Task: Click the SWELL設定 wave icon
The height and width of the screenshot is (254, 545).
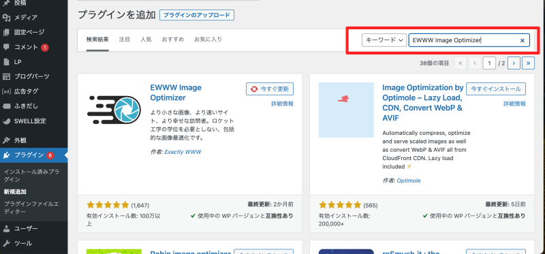Action: [6, 121]
